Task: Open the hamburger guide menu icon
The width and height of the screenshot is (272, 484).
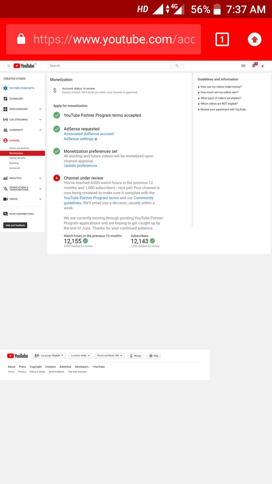Action: [x=9, y=66]
